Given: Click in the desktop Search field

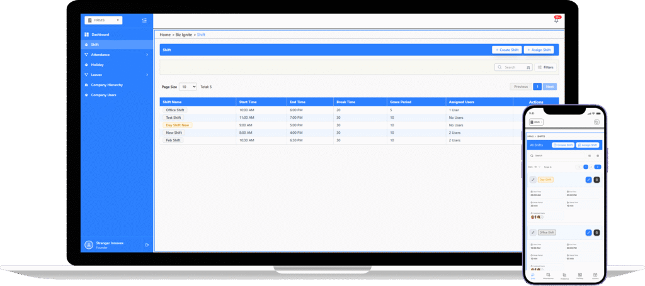Looking at the screenshot, I should [509, 67].
